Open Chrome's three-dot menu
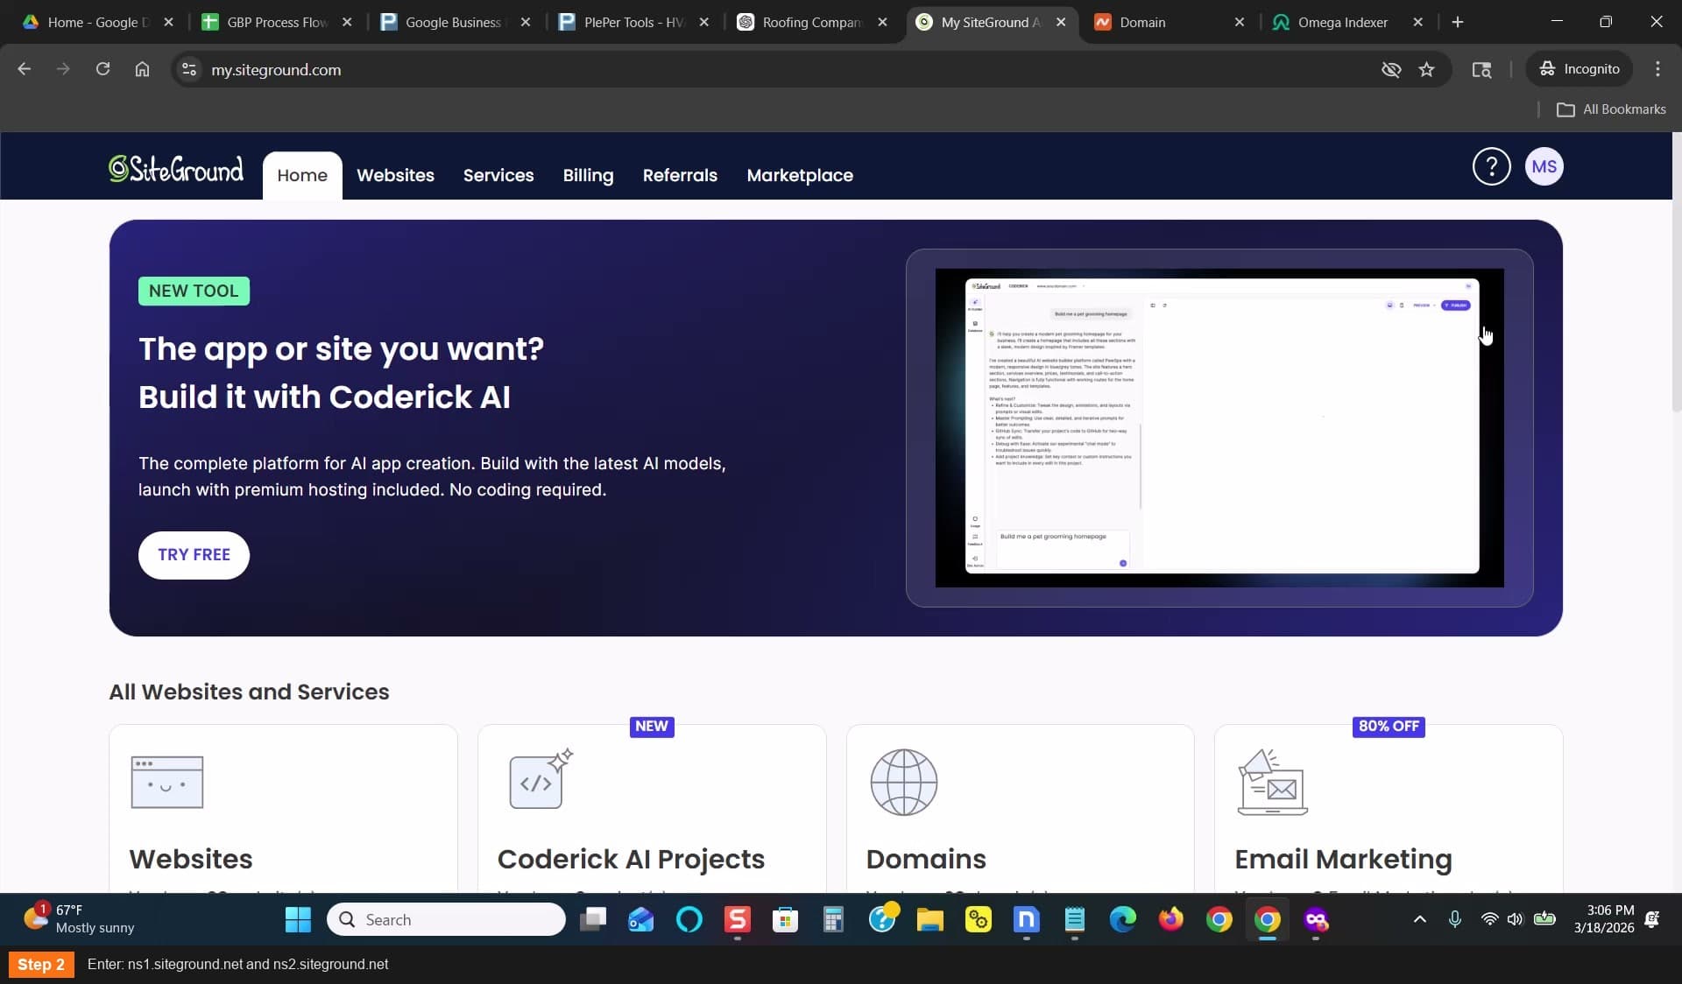1682x984 pixels. point(1657,69)
